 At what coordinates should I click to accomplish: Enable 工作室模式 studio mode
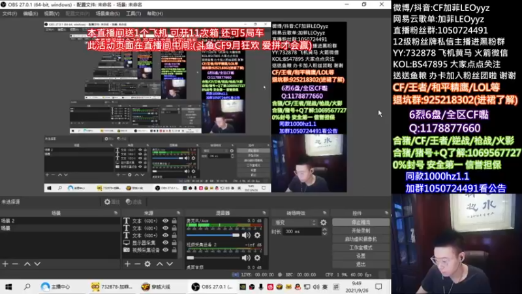click(361, 248)
